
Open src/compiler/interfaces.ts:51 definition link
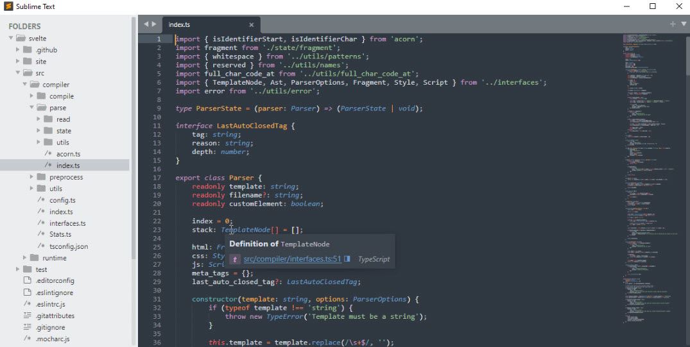point(292,259)
